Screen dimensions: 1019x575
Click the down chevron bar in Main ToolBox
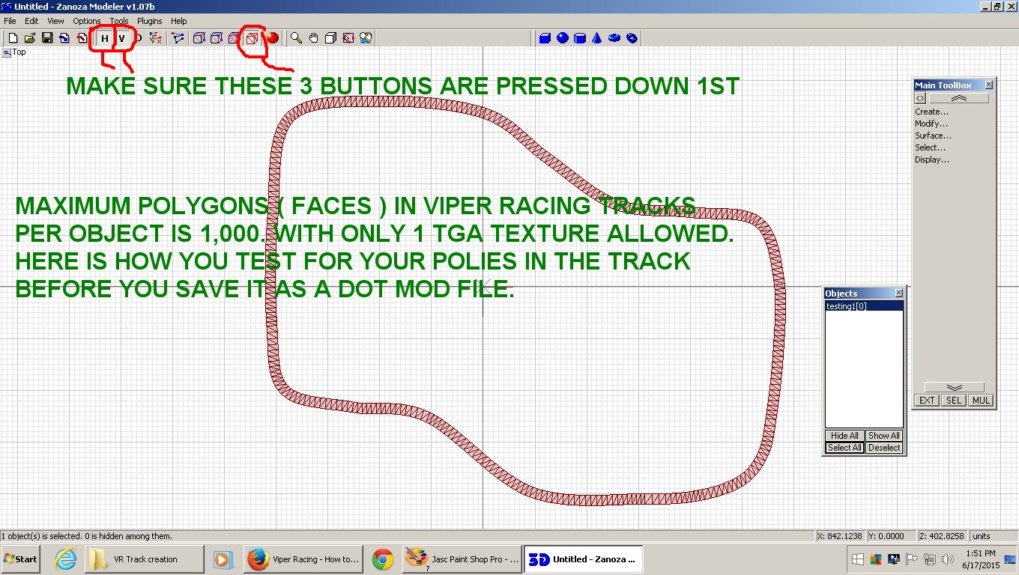click(x=955, y=387)
